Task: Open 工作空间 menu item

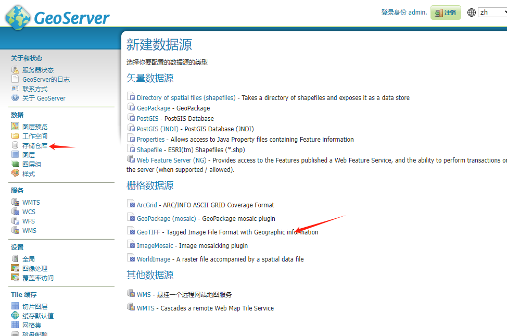Action: pyautogui.click(x=35, y=136)
